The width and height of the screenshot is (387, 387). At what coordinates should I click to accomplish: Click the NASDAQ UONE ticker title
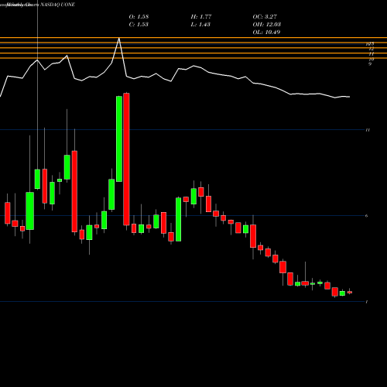pyautogui.click(x=57, y=5)
